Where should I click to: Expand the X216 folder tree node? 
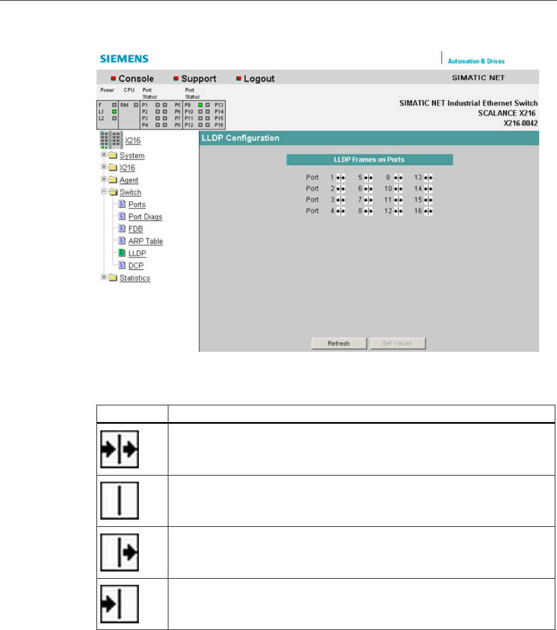[104, 167]
